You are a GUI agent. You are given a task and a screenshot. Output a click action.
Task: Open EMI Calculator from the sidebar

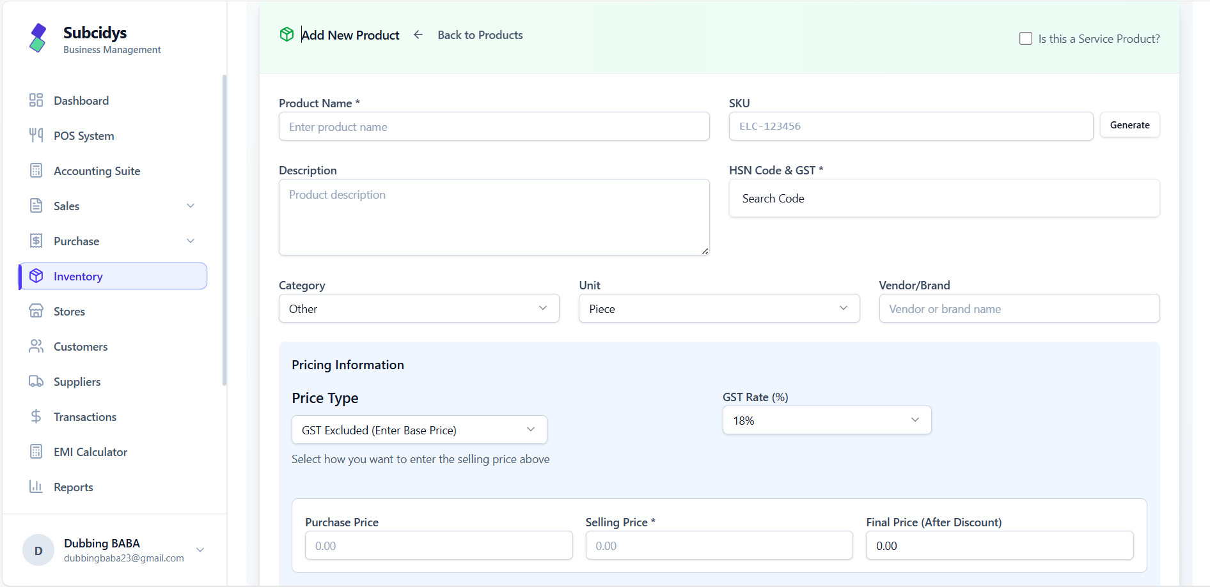click(113, 452)
